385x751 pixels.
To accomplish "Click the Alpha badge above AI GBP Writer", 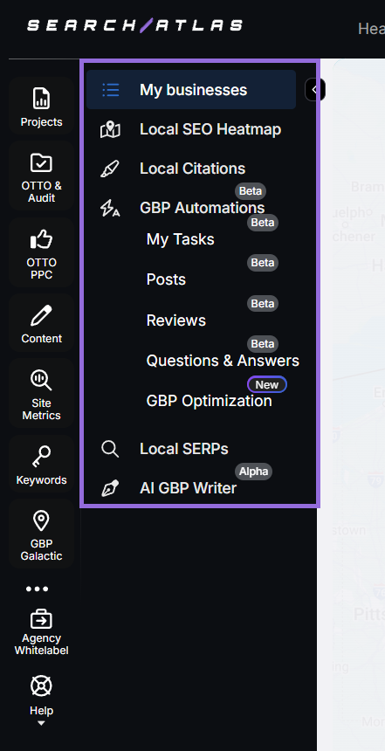I will tap(253, 472).
